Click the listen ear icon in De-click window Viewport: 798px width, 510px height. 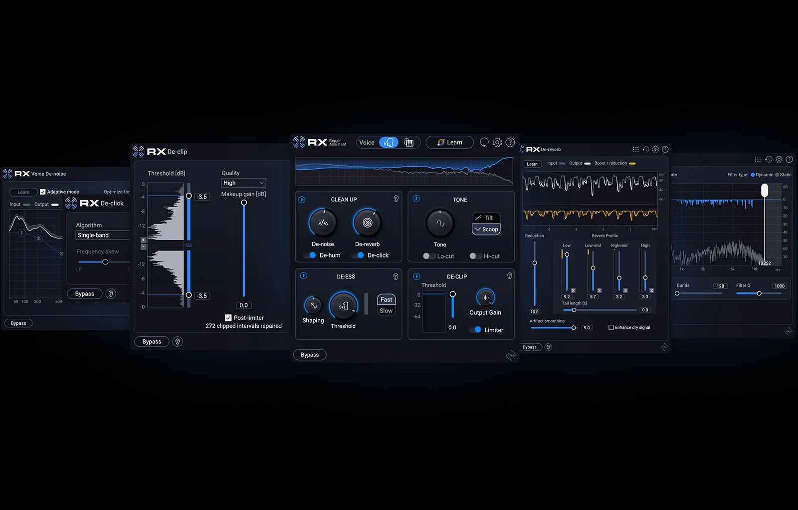click(111, 294)
